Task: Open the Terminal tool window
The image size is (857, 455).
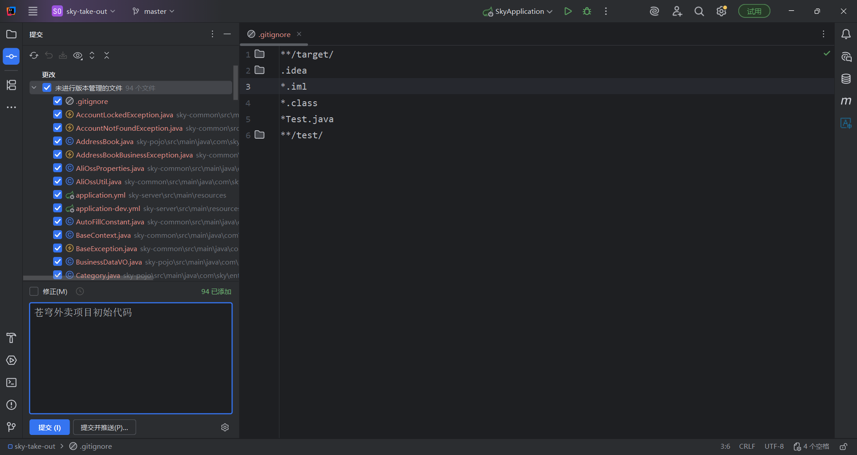Action: pos(11,383)
